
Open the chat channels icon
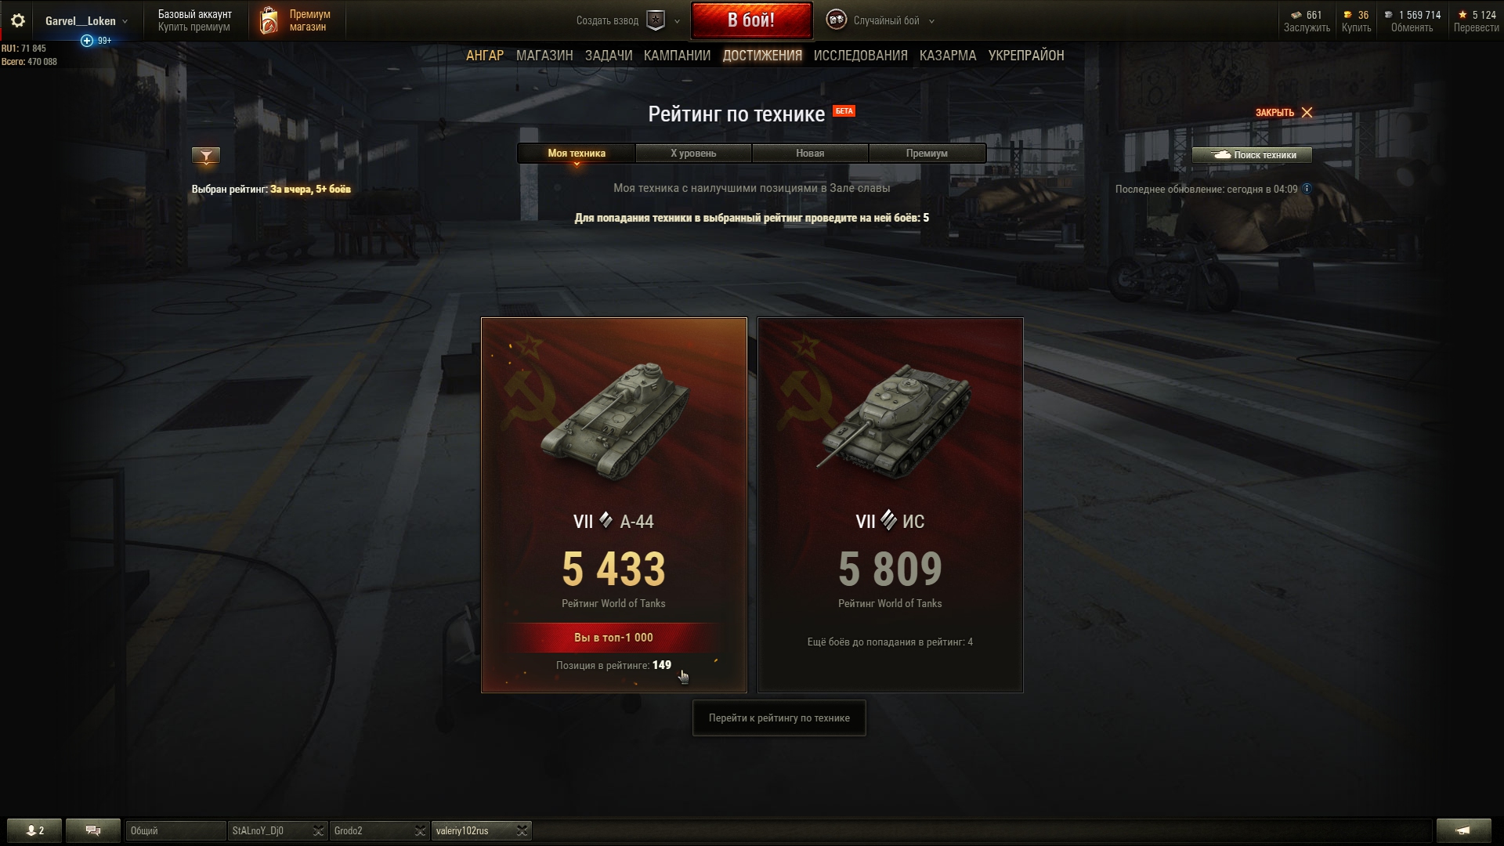tap(93, 830)
